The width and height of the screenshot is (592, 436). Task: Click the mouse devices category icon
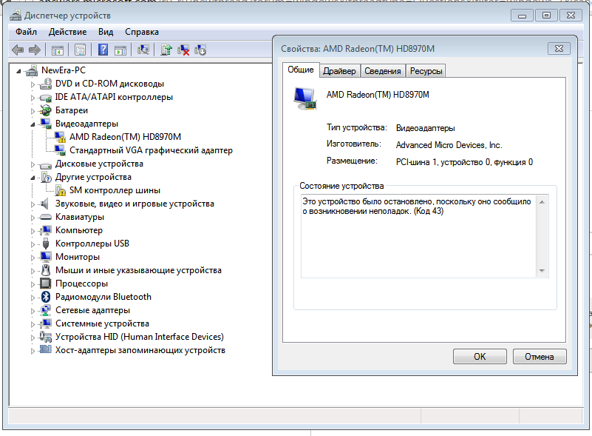tap(46, 270)
